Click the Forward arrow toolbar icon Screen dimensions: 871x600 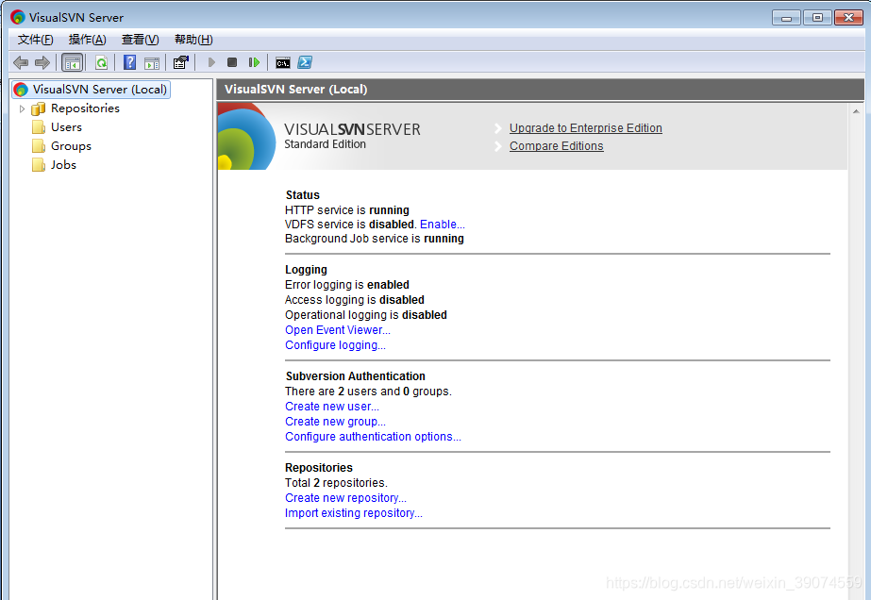(42, 63)
